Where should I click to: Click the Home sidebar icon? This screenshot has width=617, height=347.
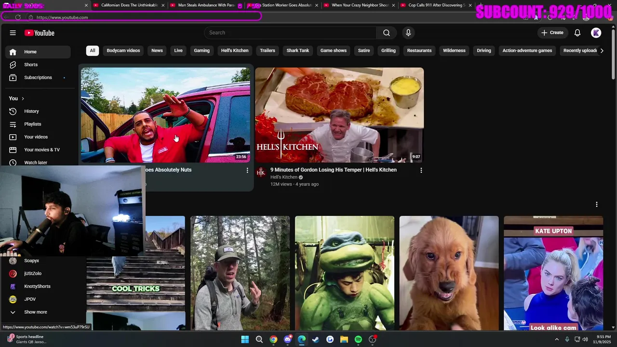(13, 52)
